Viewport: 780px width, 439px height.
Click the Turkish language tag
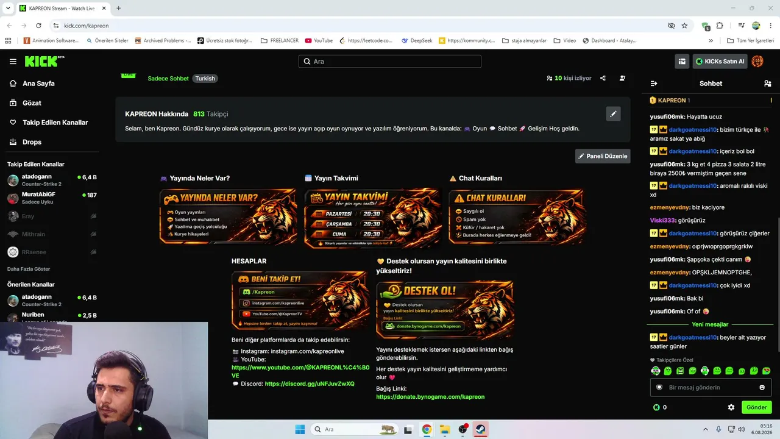coord(205,79)
